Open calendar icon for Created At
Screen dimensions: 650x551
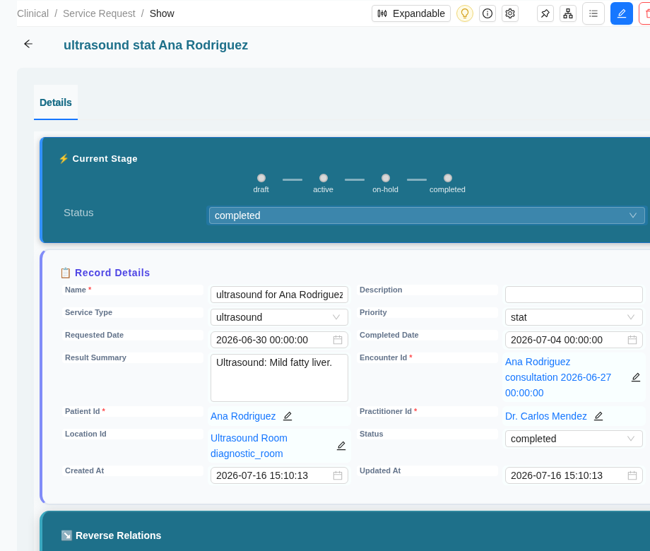click(338, 475)
